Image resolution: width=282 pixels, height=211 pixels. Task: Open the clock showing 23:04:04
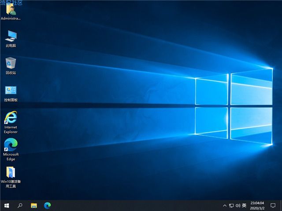click(257, 206)
